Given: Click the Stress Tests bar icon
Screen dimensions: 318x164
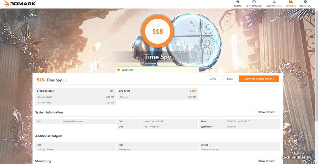Looking at the screenshot, I should pyautogui.click(x=274, y=2).
